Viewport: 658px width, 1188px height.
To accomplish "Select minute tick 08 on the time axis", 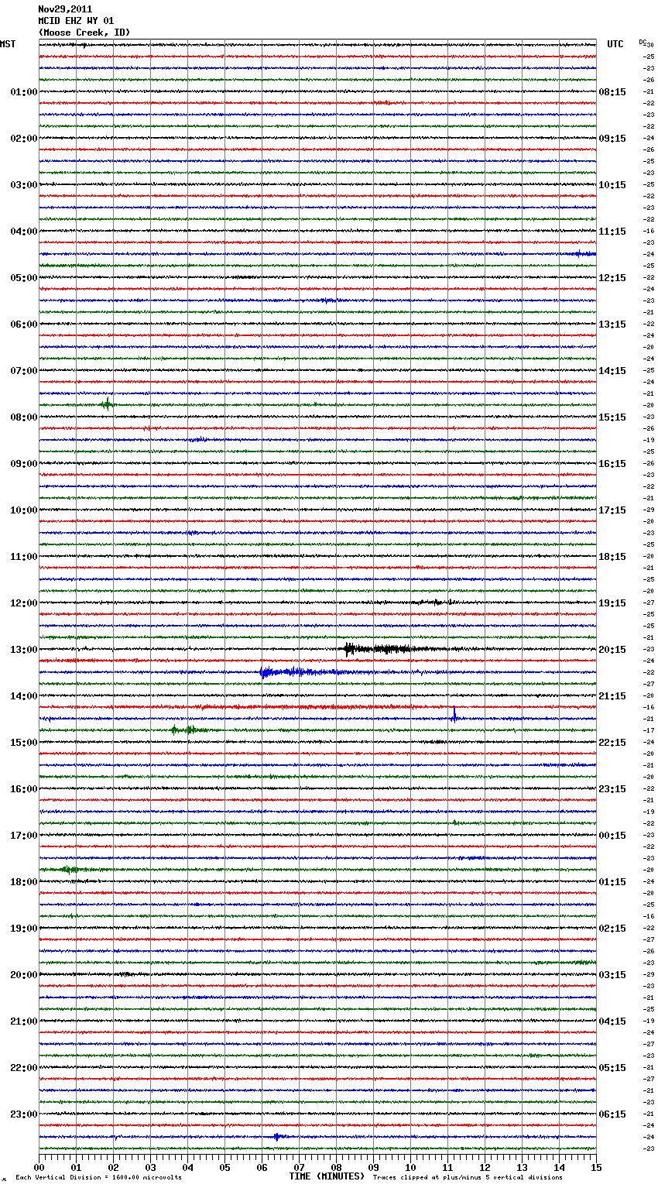I will (336, 1167).
